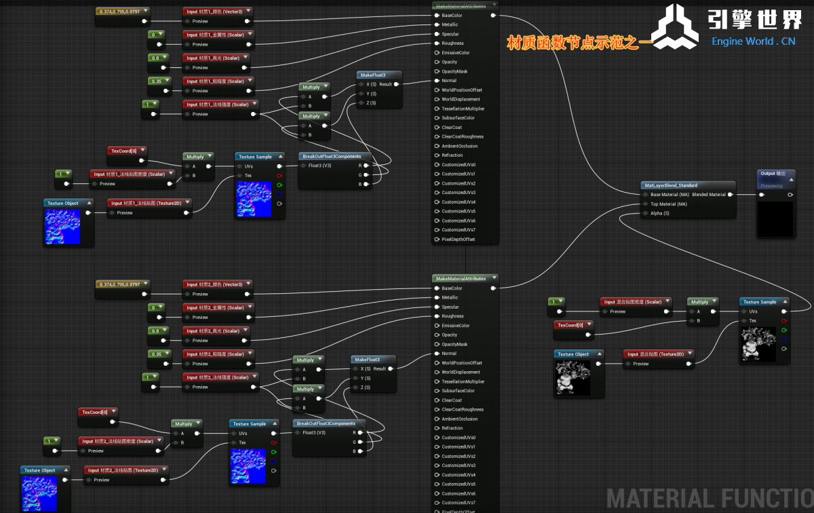This screenshot has height=513, width=814.
Task: Collapse the Input 混合贴图 (Texture2D) node arrow
Action: [691, 354]
